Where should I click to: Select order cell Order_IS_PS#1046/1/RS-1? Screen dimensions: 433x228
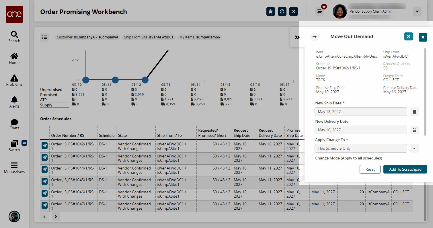(x=73, y=194)
